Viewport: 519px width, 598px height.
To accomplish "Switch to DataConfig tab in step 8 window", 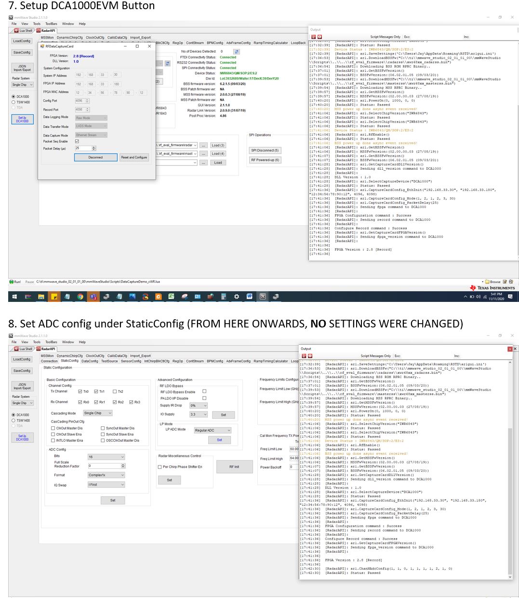I will [90, 361].
